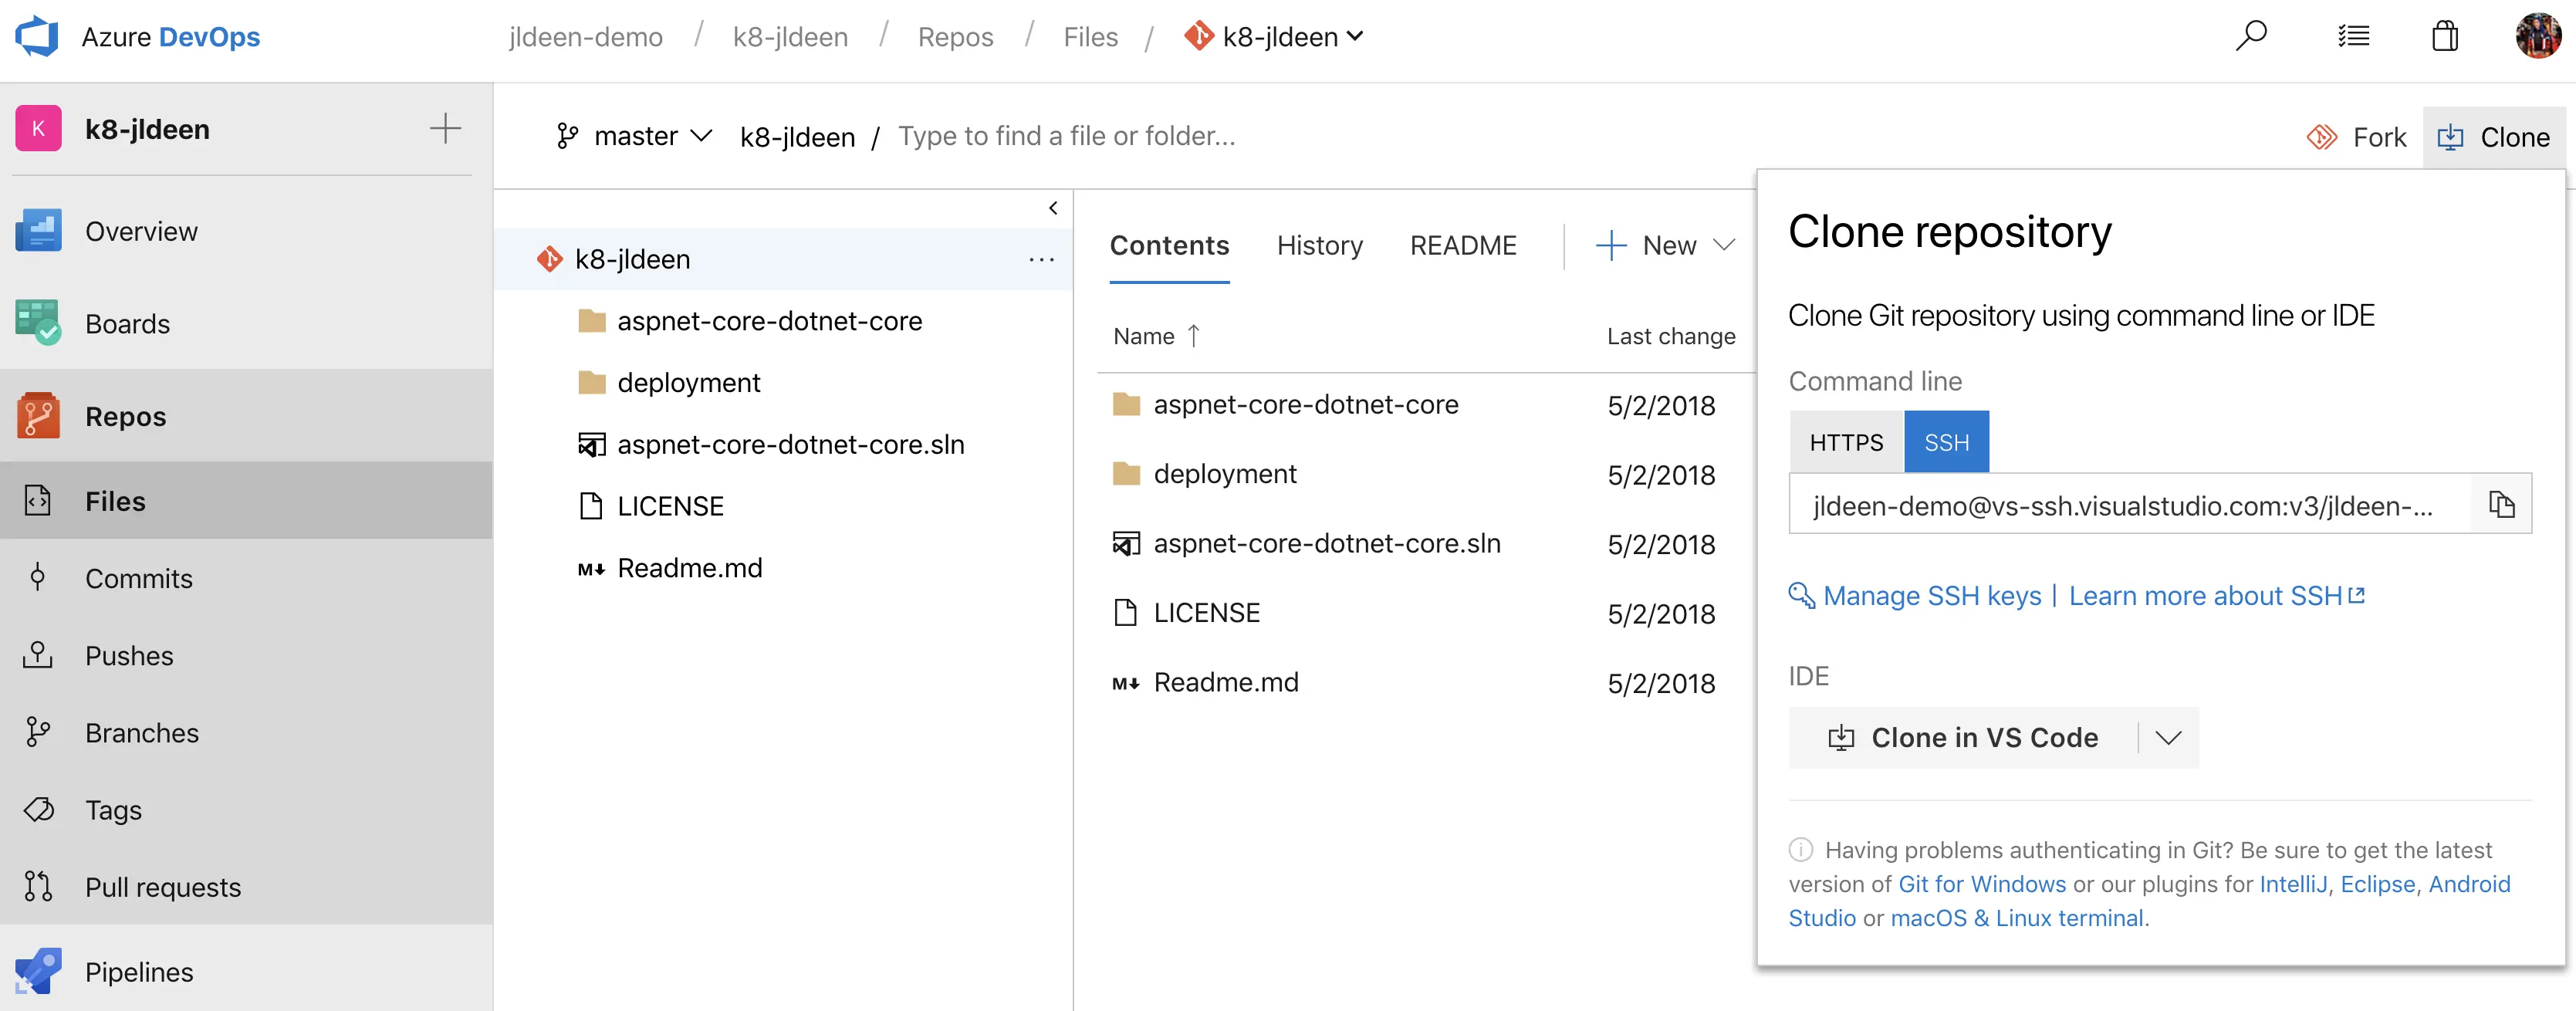Click the Repos icon in sidebar
2576x1011 pixels.
[x=38, y=416]
